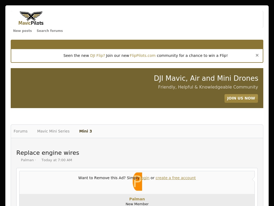Click the login link in ad notice
Viewport: 274px width, 206px height.
pyautogui.click(x=145, y=178)
